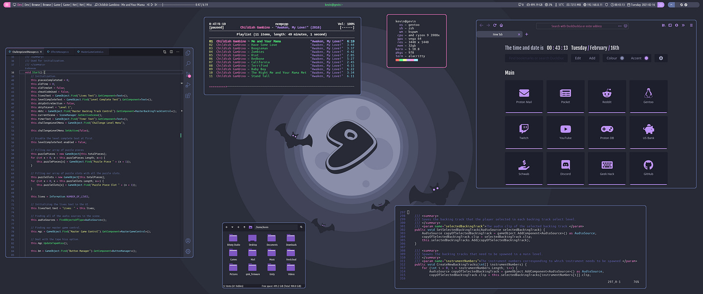Image resolution: width=703 pixels, height=294 pixels.
Task: Launch the Discord bookmark tile
Action: (565, 168)
